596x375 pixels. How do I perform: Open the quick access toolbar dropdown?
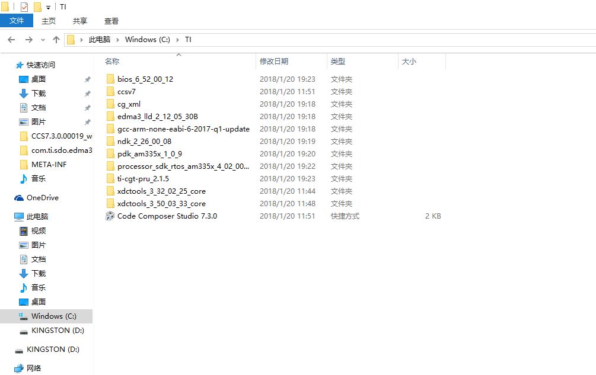[x=48, y=8]
